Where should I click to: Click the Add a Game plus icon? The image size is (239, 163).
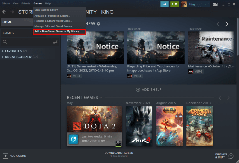coord(6,156)
